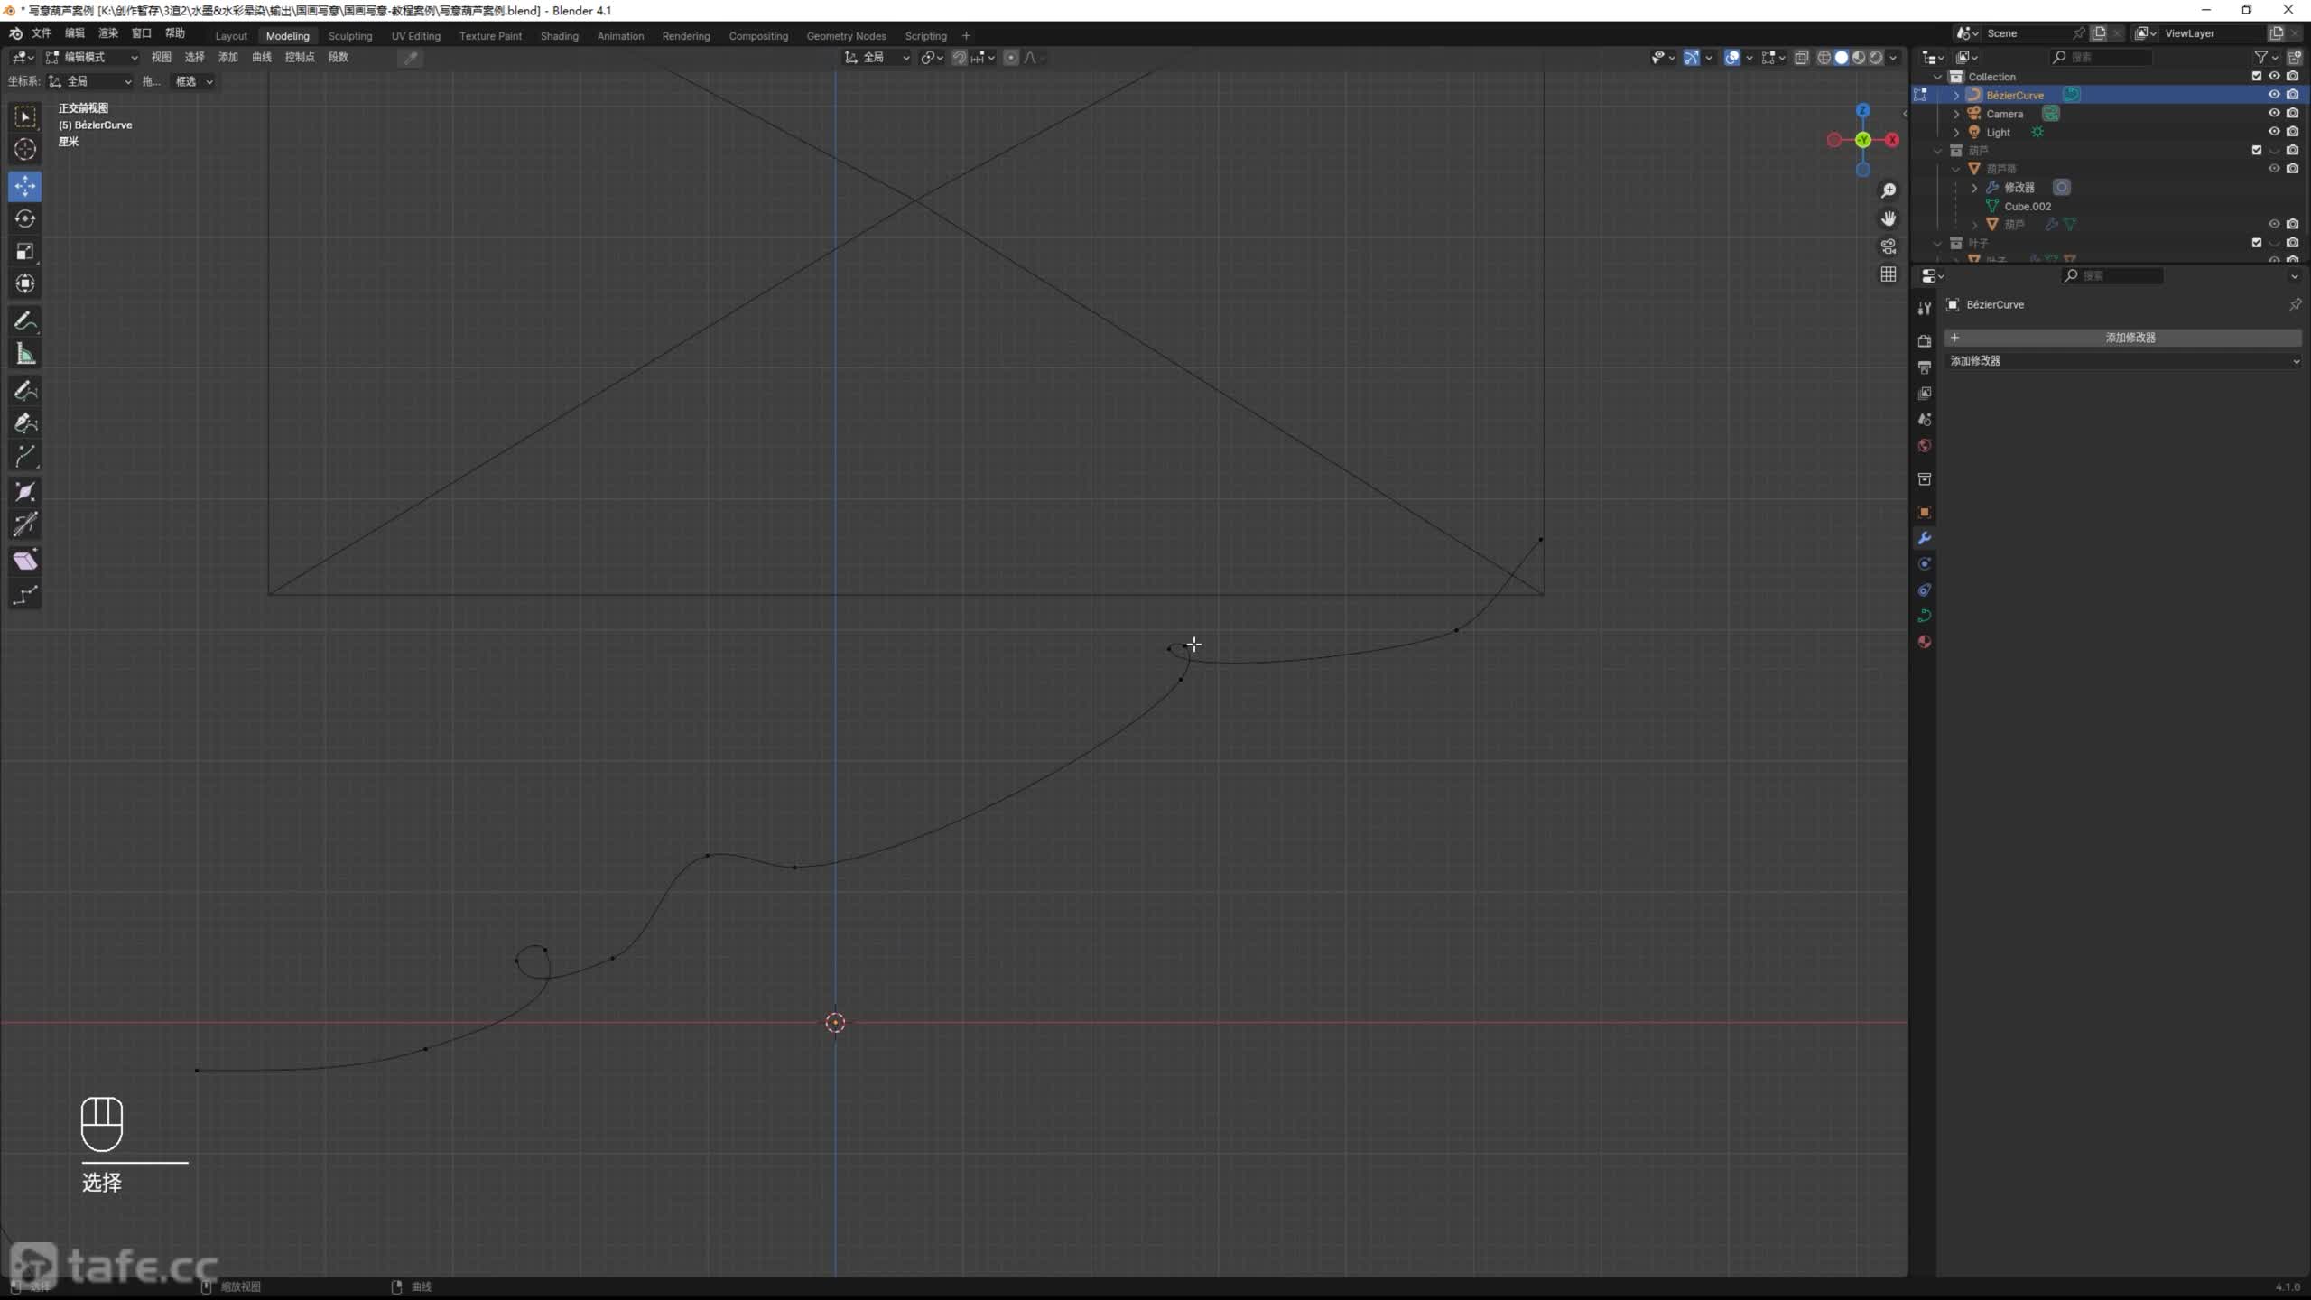Viewport: 2311px width, 1300px height.
Task: Open the 文件 menu
Action: pos(42,33)
